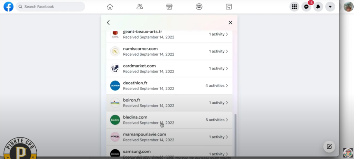
Task: Focus the Search Facebook field
Action: (x=50, y=7)
